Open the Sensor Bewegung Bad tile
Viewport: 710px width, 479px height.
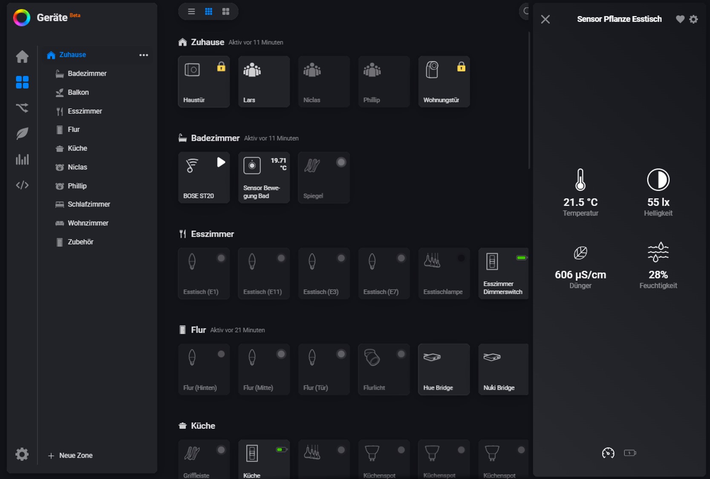[264, 178]
